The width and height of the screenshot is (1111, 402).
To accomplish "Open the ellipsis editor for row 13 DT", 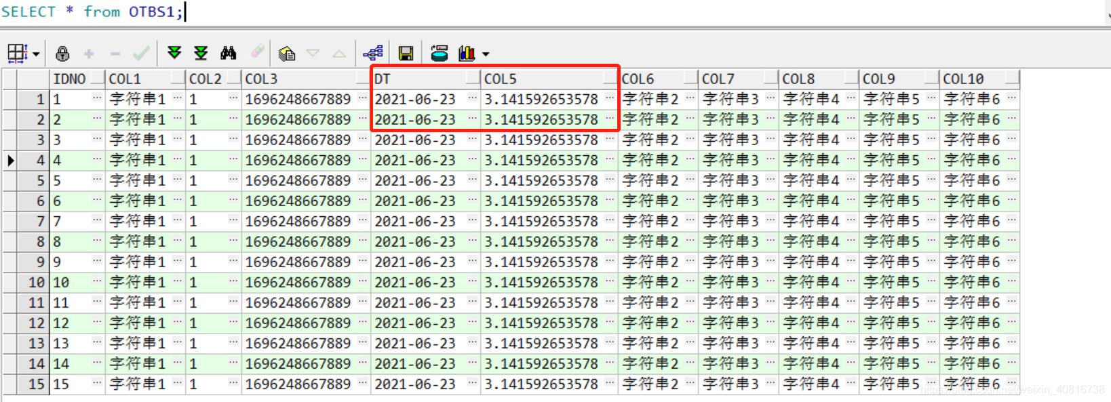I will (473, 342).
